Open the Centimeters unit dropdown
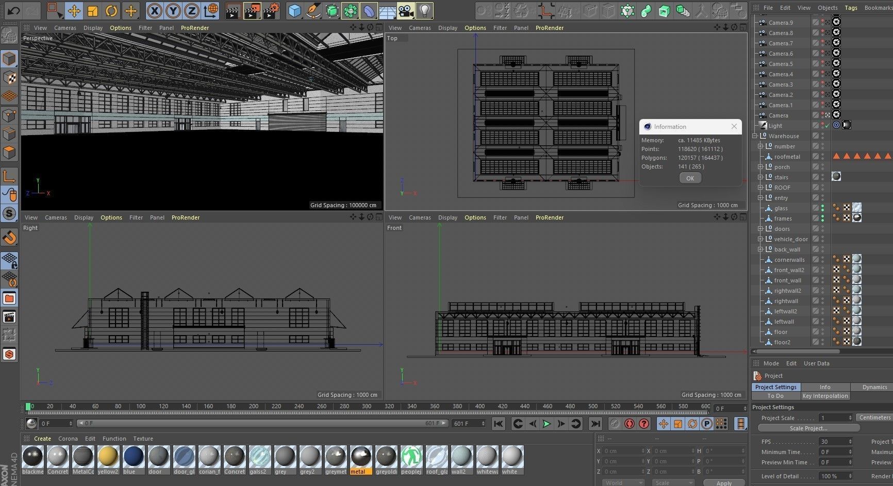The width and height of the screenshot is (893, 486). (x=874, y=417)
